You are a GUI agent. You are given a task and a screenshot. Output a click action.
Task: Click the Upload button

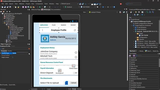[x=73, y=83]
